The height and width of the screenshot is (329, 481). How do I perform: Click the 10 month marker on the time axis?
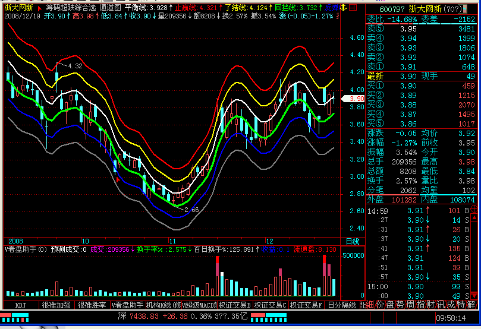click(x=85, y=241)
